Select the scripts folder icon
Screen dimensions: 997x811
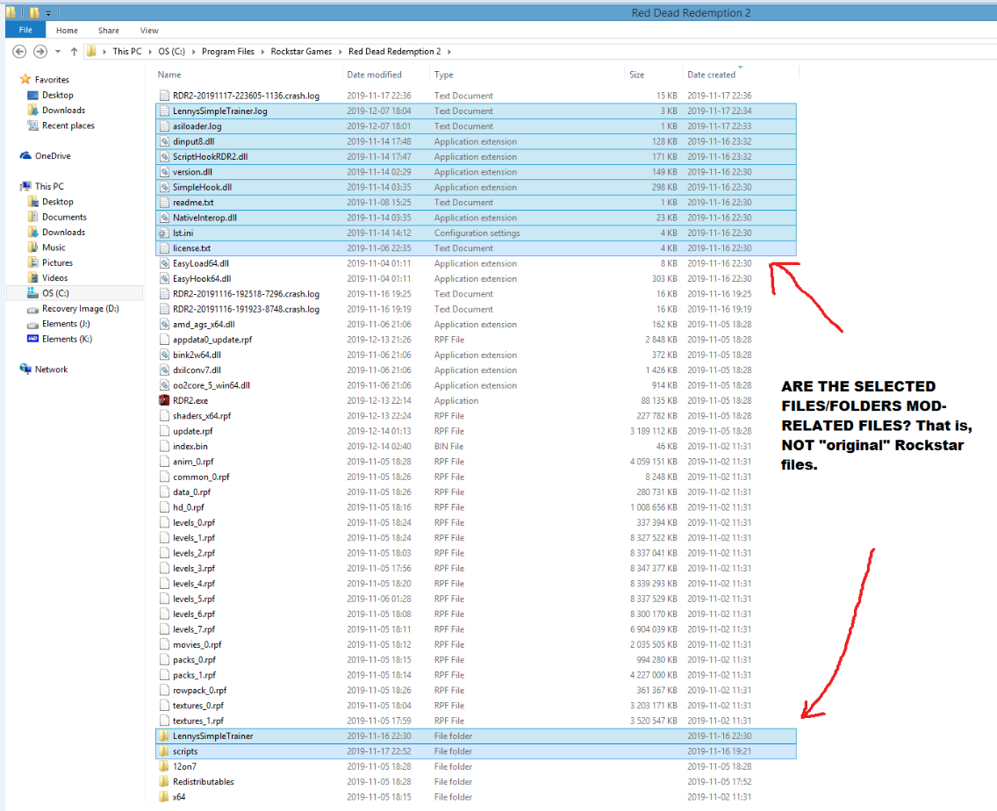coord(164,751)
